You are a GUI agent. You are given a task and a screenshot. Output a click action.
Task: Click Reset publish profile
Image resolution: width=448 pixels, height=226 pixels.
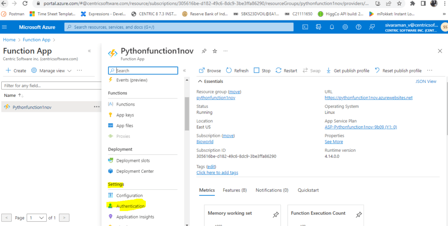point(398,70)
